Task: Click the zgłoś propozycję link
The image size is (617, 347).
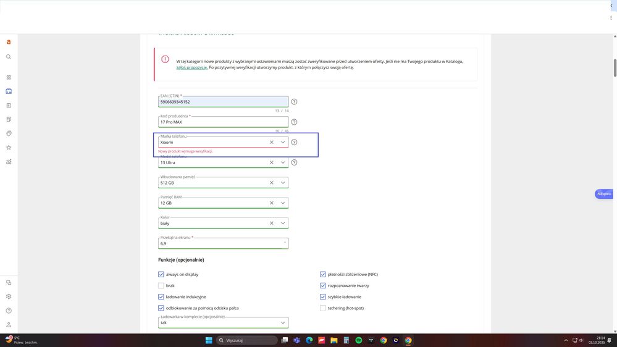Action: click(191, 67)
